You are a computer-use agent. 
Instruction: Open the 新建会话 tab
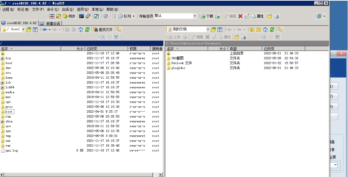pos(50,23)
